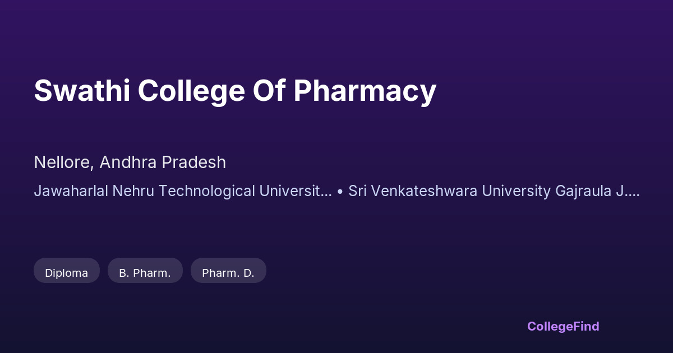673x353 pixels.
Task: Select the Diploma course tag
Action: tap(66, 273)
